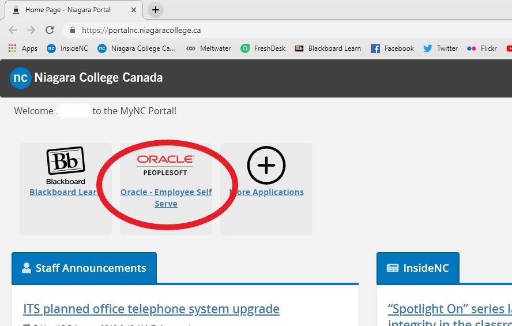
Task: Open the Blackboard Learn link
Action: click(64, 192)
